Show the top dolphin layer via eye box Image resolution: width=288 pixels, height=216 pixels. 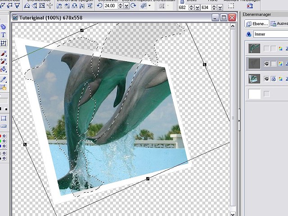pos(266,49)
